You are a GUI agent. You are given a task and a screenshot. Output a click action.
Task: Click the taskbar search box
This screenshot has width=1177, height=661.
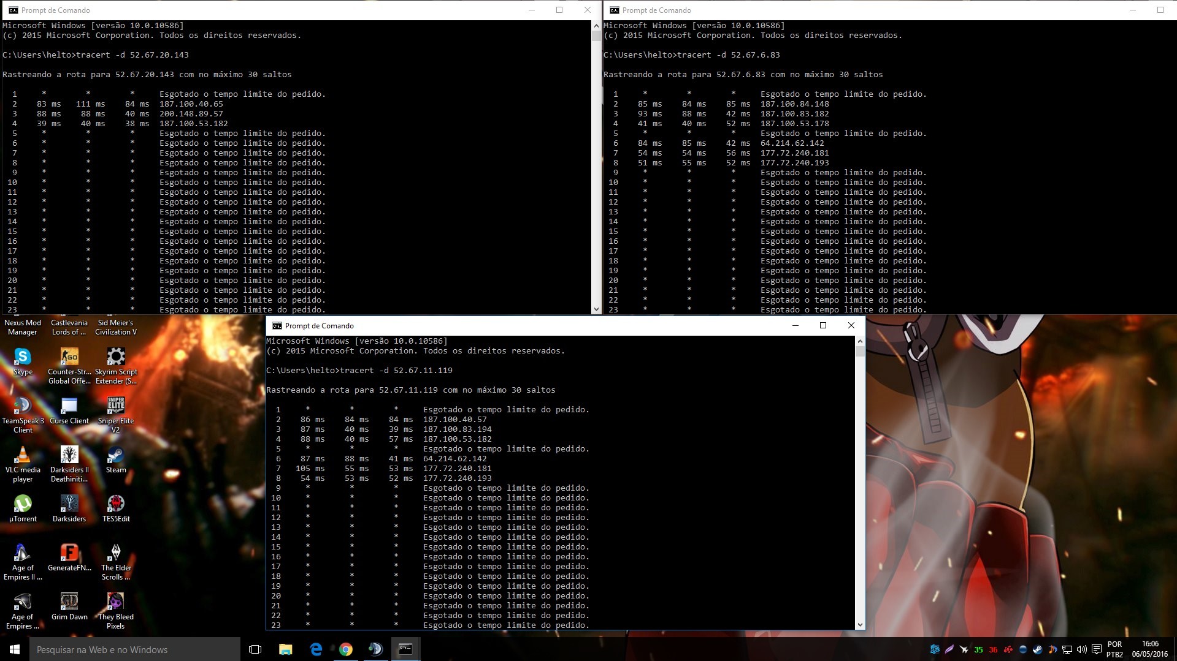coord(135,649)
